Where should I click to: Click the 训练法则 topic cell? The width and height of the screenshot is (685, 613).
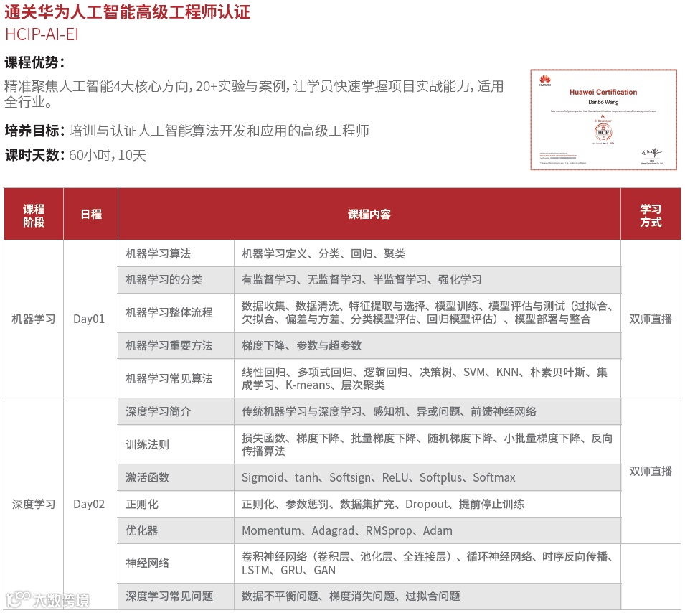pos(176,444)
